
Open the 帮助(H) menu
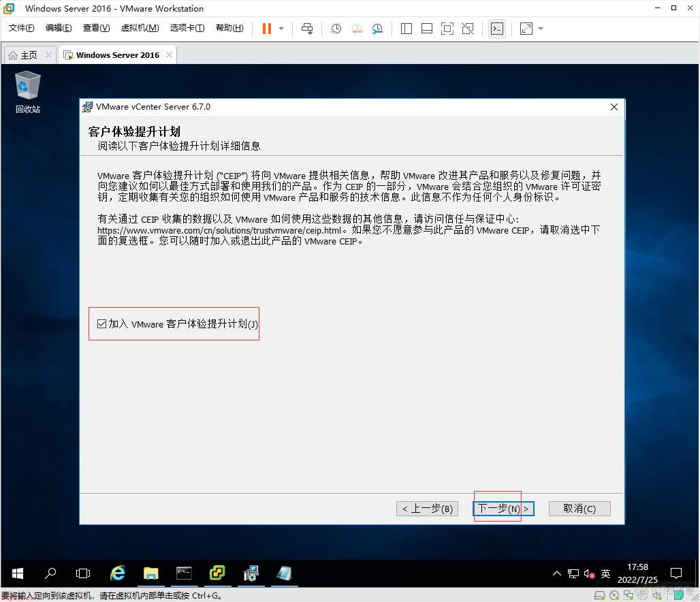(x=229, y=28)
